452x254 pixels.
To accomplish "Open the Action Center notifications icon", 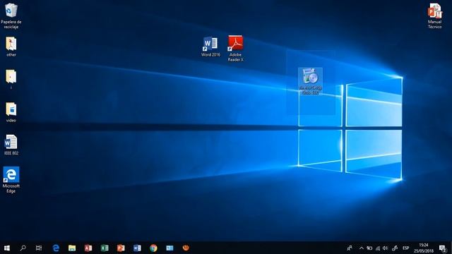I will [x=443, y=248].
